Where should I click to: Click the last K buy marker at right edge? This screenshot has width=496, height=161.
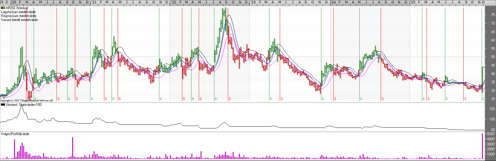[483, 99]
